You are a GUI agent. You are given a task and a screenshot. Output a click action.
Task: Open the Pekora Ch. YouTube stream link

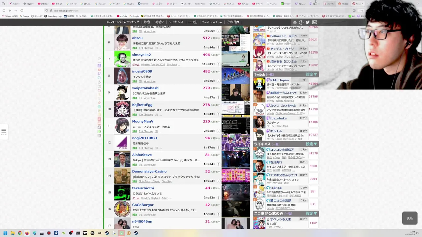pyautogui.click(x=284, y=36)
